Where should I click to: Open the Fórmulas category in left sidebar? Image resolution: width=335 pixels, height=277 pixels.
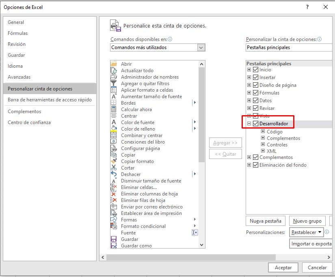pyautogui.click(x=18, y=33)
